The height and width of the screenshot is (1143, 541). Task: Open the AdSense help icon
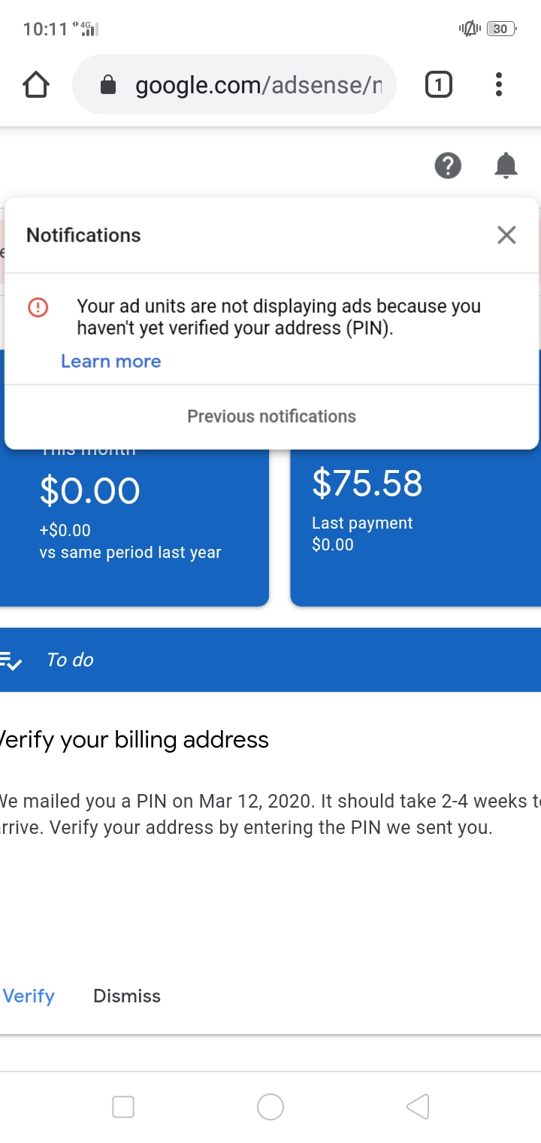pyautogui.click(x=448, y=165)
